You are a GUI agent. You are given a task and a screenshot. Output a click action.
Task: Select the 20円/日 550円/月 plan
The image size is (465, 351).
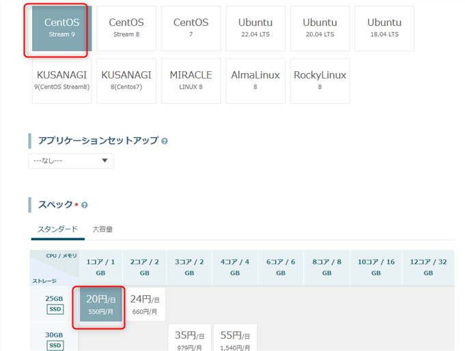coord(101,305)
